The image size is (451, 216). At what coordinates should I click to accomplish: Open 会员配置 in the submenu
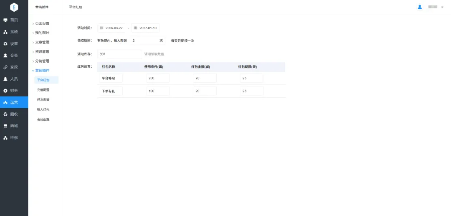click(43, 119)
